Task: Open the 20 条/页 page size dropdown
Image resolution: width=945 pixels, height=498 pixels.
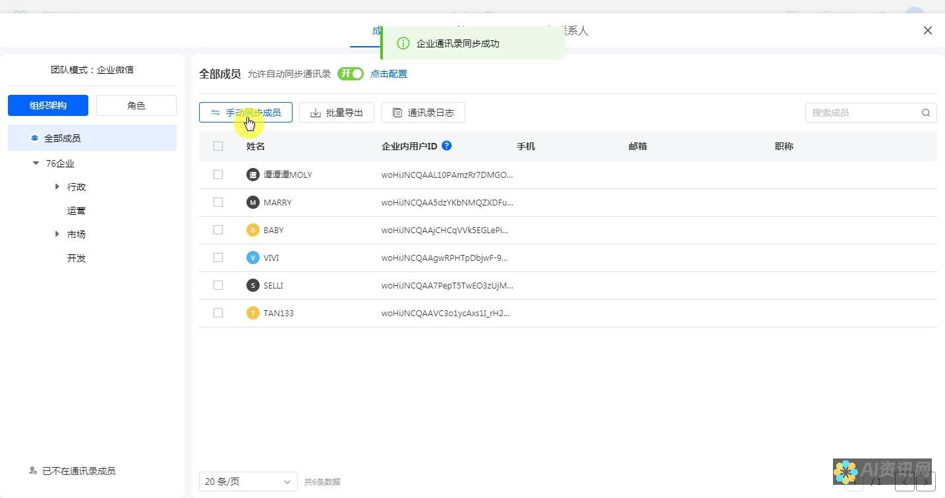Action: [x=248, y=482]
